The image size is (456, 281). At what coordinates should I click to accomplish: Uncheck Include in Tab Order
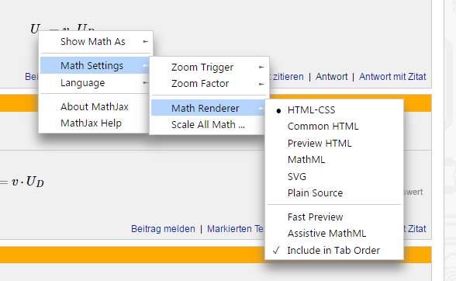(333, 250)
